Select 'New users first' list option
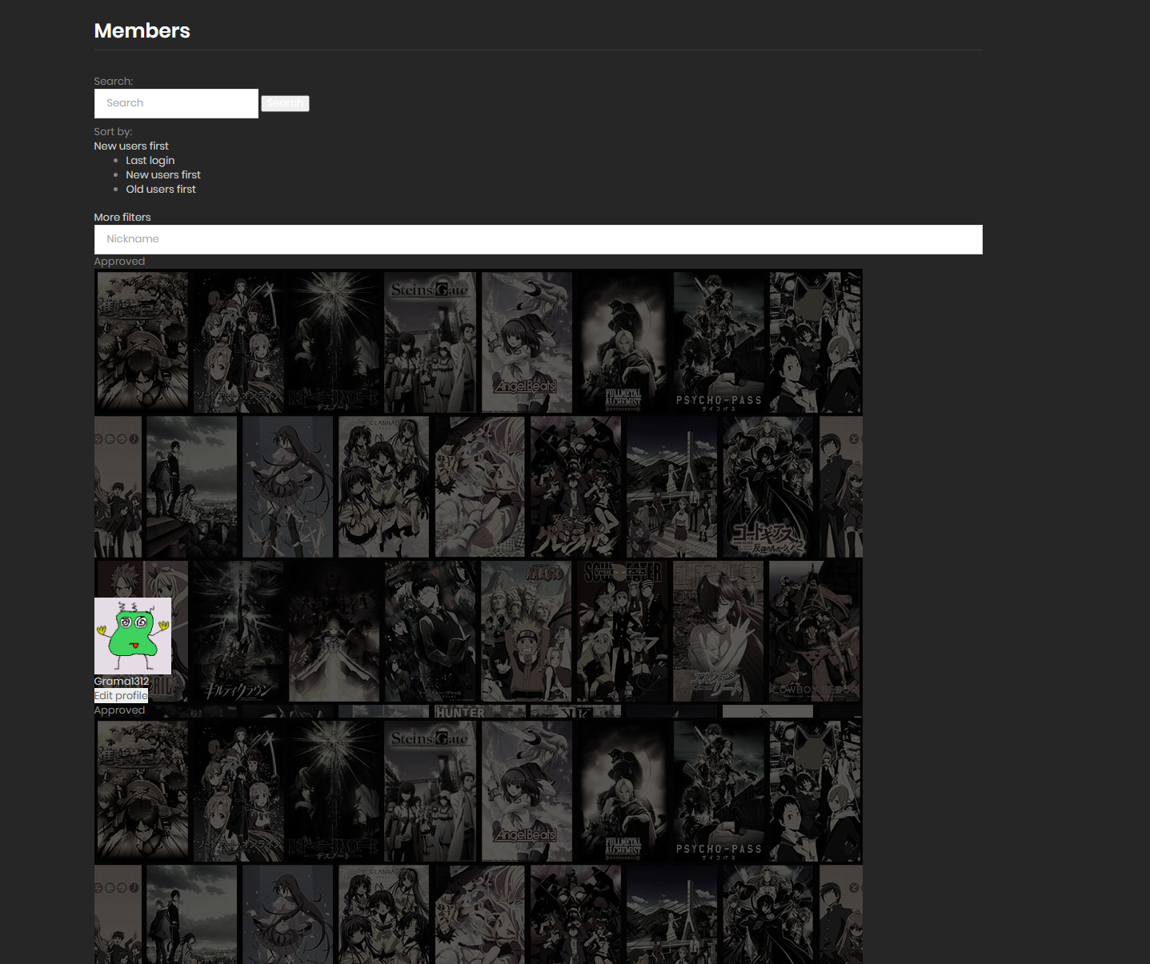1150x964 pixels. (x=163, y=175)
